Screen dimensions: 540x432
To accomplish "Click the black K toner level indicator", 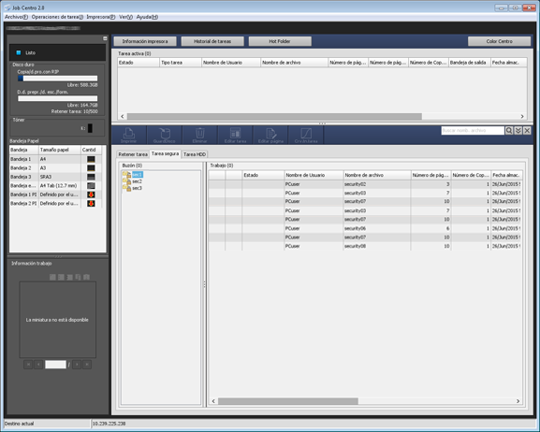I will point(90,128).
